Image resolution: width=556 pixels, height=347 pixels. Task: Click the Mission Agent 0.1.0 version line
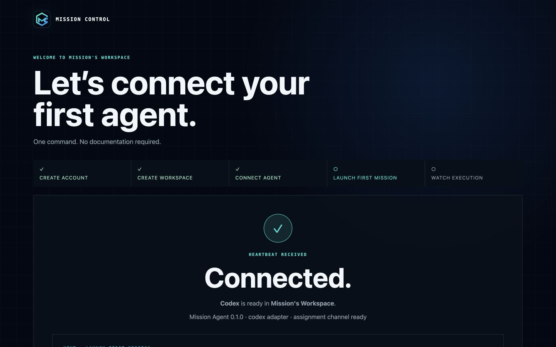pyautogui.click(x=278, y=317)
